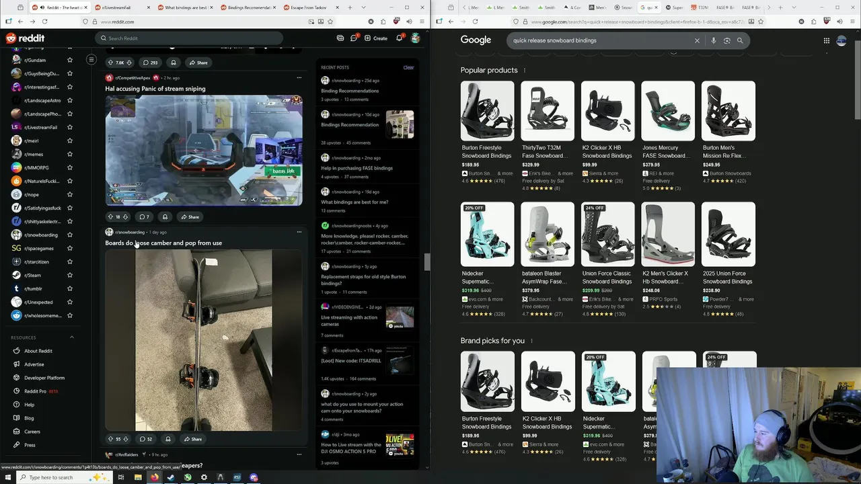Click the Reddit ads icon near Create
This screenshot has width=861, height=484.
(x=340, y=38)
